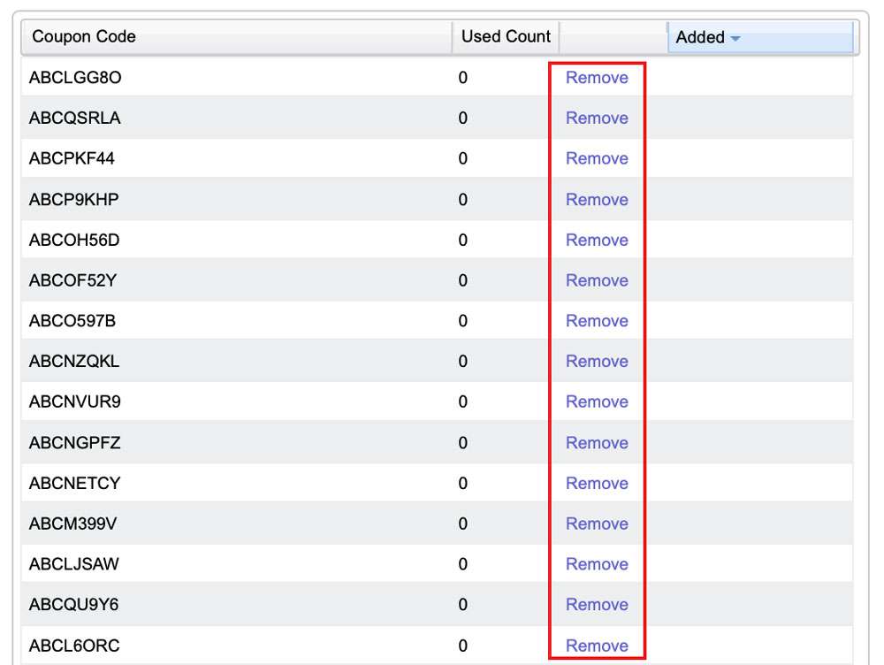Remove coupon ABCO597B
The height and width of the screenshot is (665, 884).
click(x=597, y=322)
